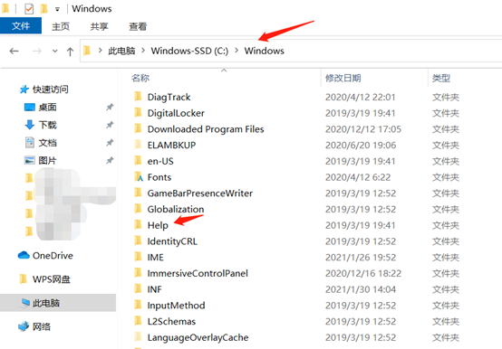The image size is (502, 349).
Task: Select the InputMethod folder
Action: point(176,306)
